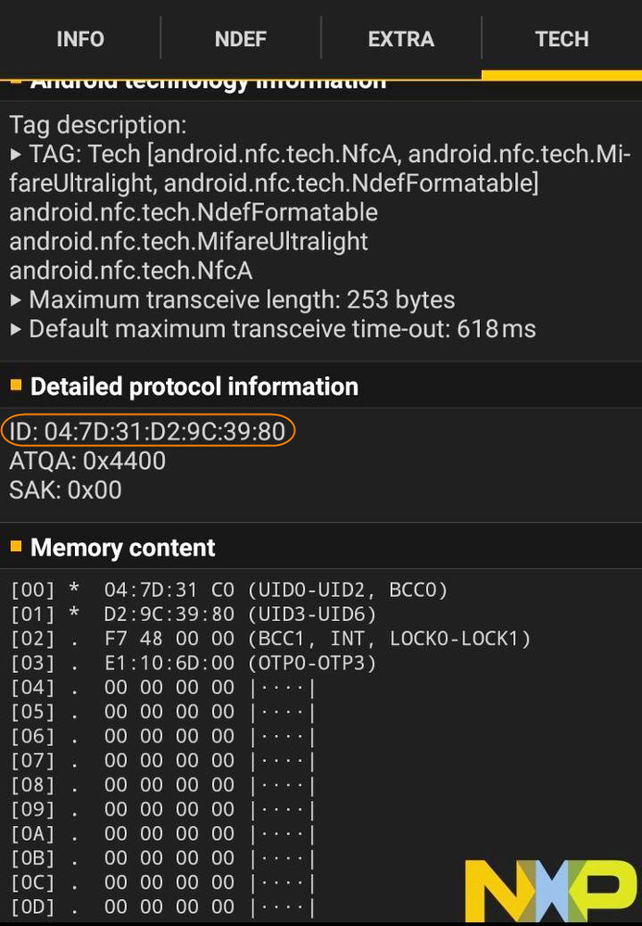
Task: Expand Maximum transceive length arrow
Action: (x=17, y=300)
